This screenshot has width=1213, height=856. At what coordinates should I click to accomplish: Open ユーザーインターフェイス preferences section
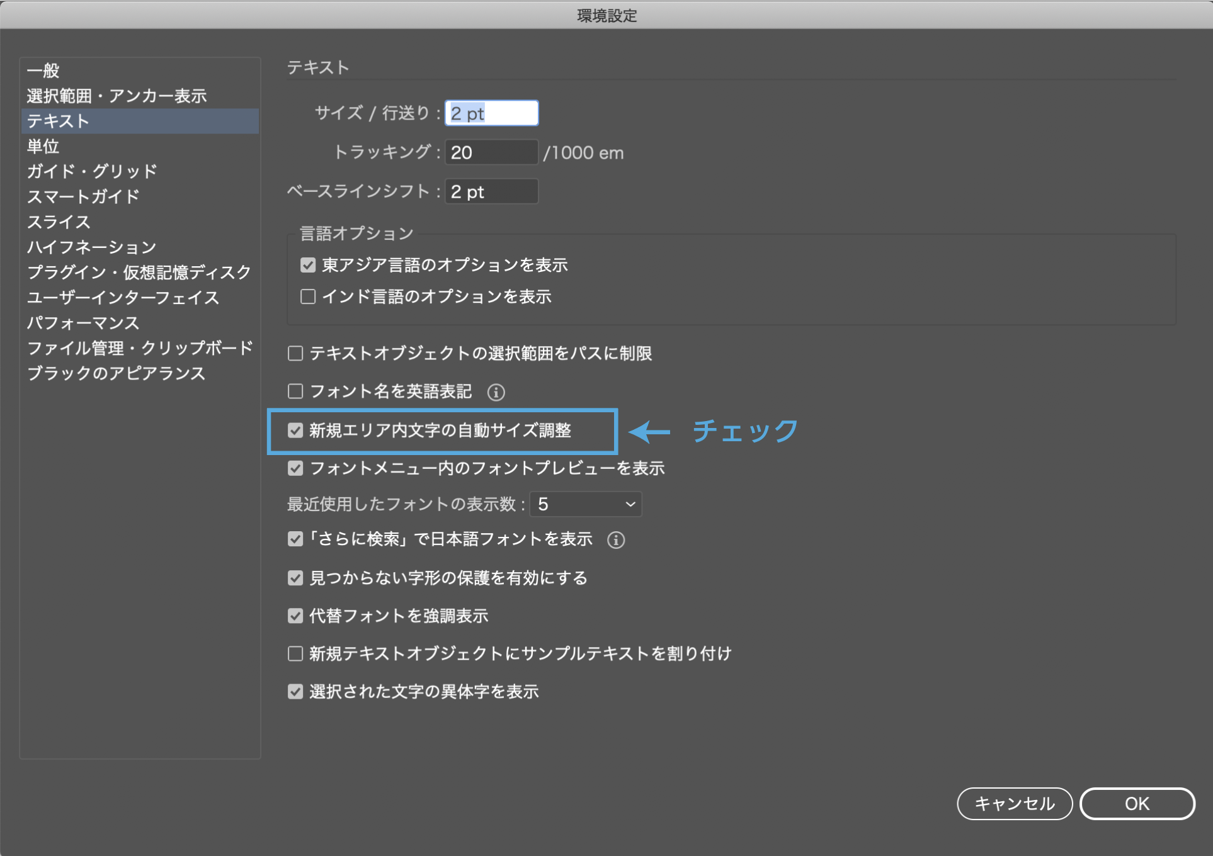(140, 297)
